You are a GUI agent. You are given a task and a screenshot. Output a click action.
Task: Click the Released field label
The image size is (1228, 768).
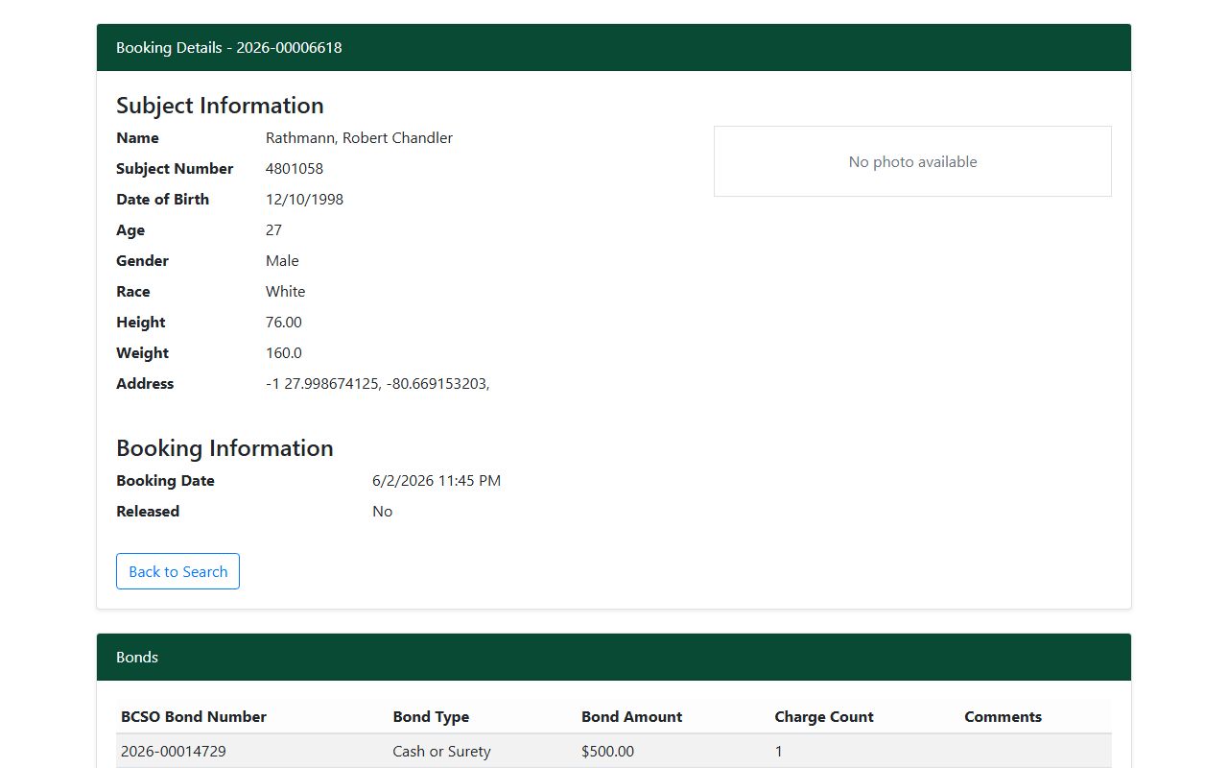148,512
